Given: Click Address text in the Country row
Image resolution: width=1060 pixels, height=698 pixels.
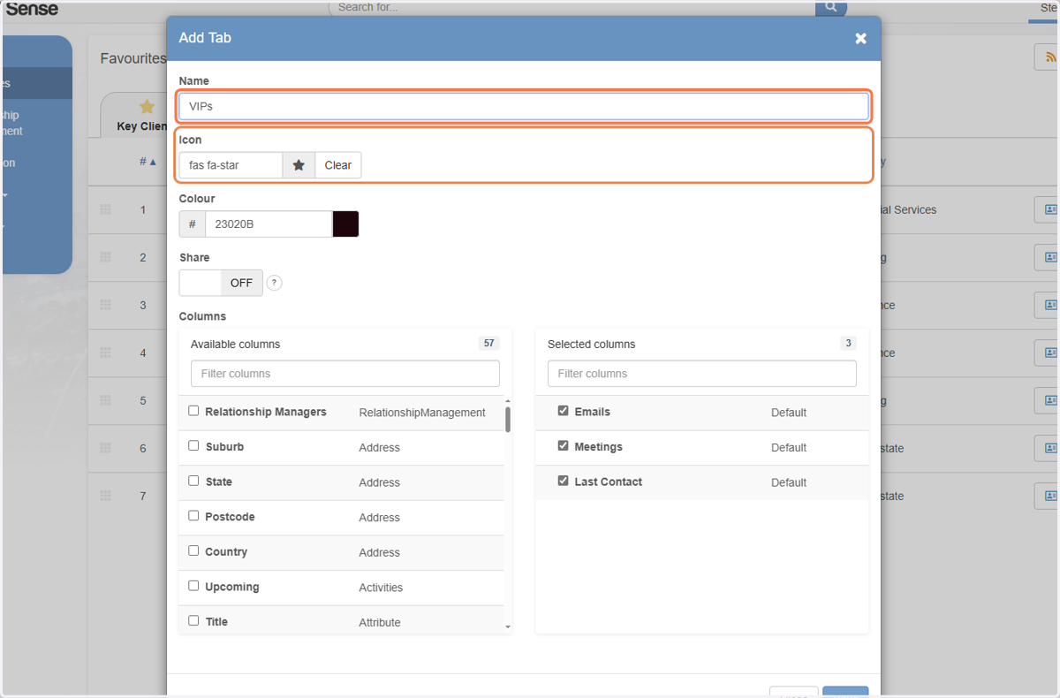Looking at the screenshot, I should [x=380, y=552].
